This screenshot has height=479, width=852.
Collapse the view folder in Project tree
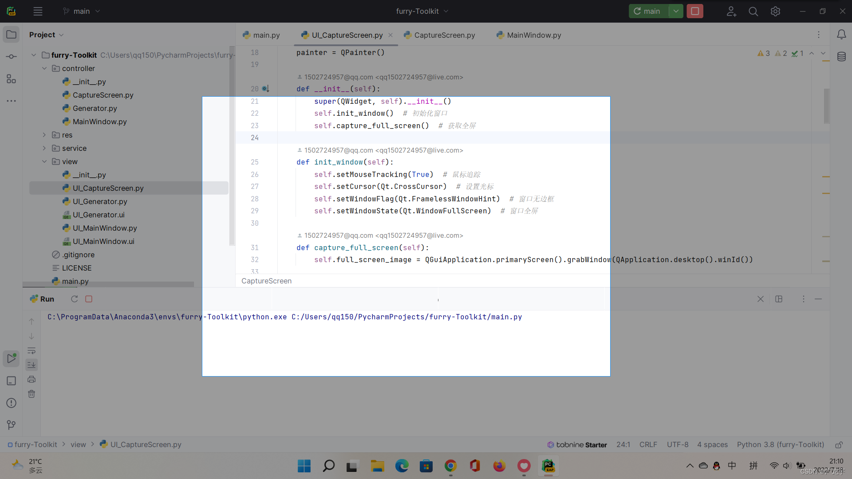(44, 161)
